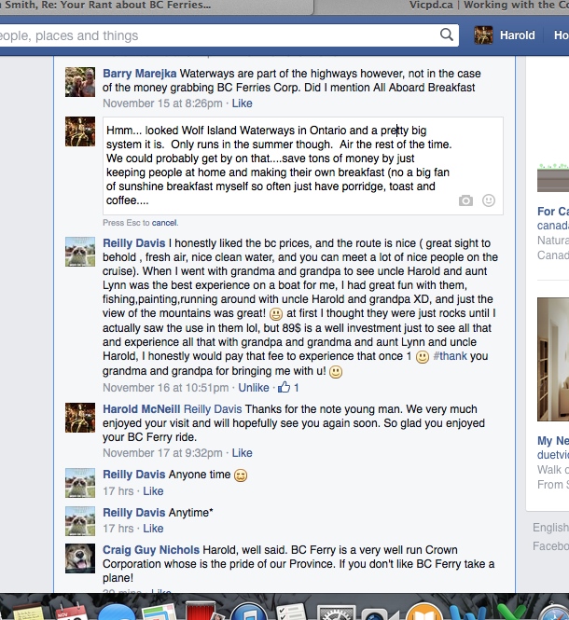Click Craig Guy Nichols' dog avatar
The height and width of the screenshot is (620, 569).
point(80,558)
